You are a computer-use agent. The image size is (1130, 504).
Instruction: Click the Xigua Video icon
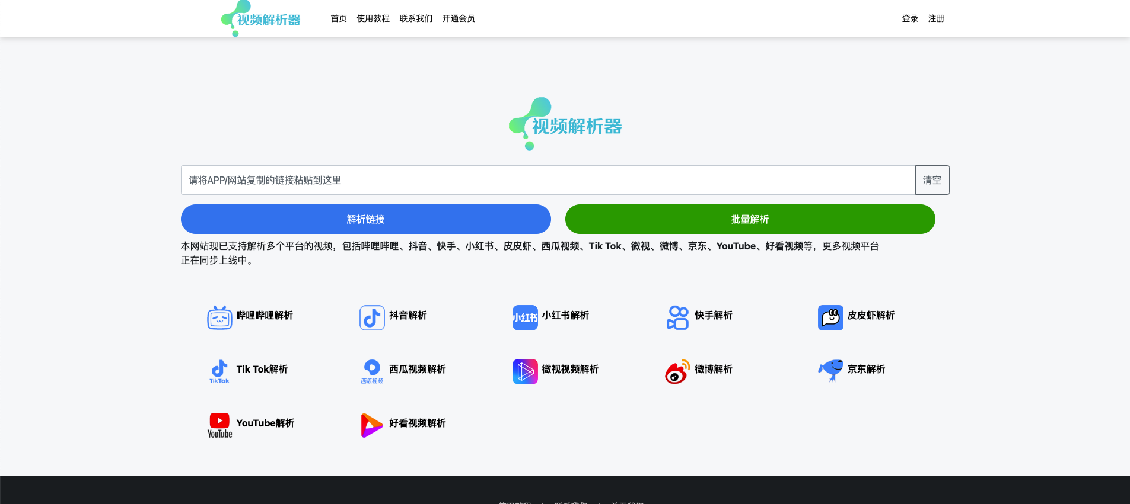click(x=372, y=371)
